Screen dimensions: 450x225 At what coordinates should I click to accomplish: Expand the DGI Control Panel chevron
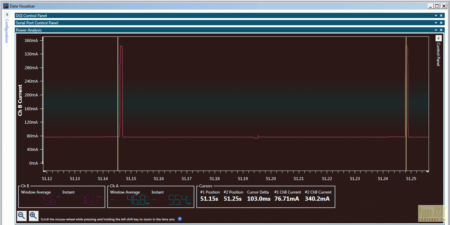click(436, 15)
